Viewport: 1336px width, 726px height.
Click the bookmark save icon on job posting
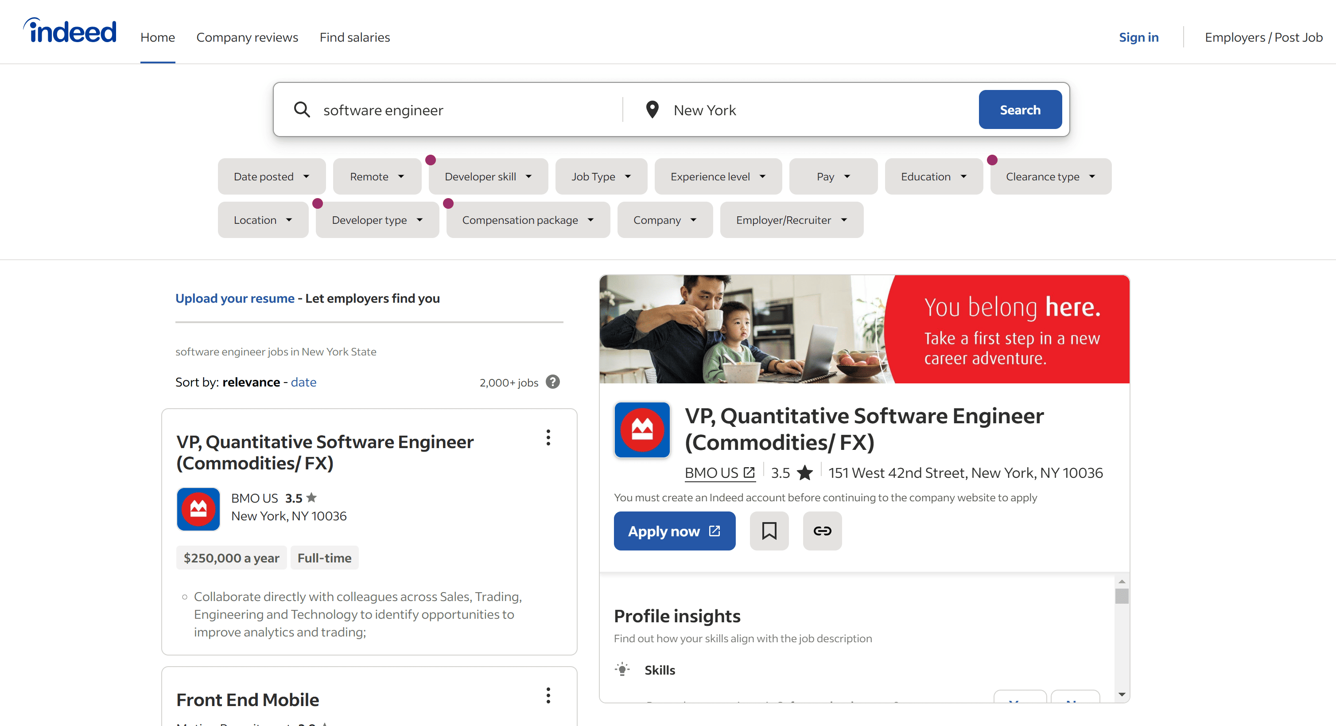[x=768, y=530]
